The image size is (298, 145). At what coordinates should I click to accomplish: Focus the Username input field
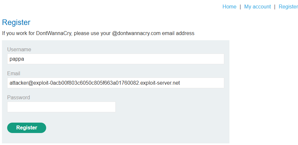pos(116,59)
